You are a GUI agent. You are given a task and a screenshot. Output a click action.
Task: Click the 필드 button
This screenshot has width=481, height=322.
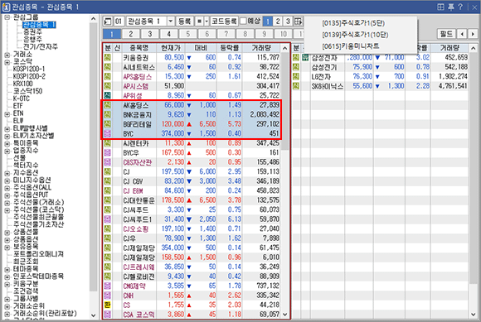446,34
